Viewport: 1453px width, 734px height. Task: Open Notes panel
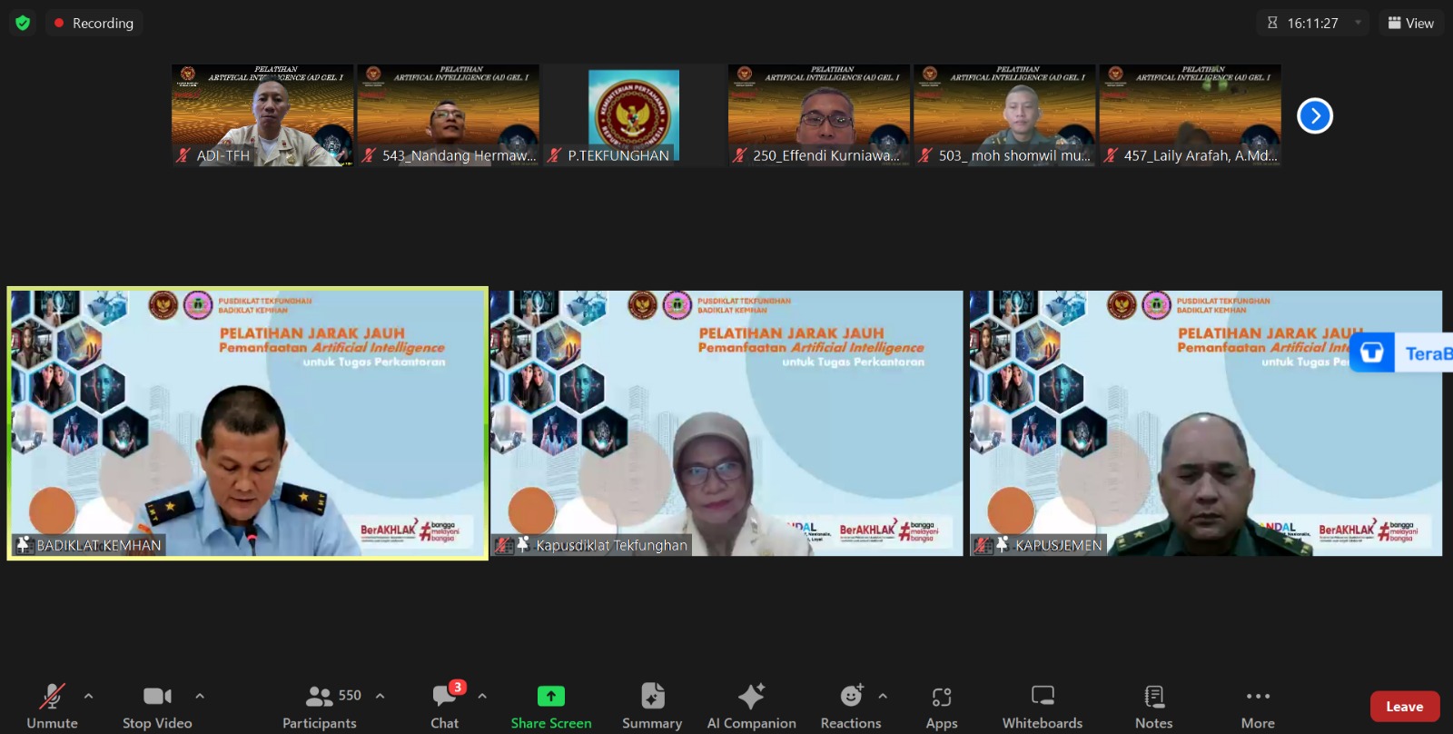pos(1153,706)
